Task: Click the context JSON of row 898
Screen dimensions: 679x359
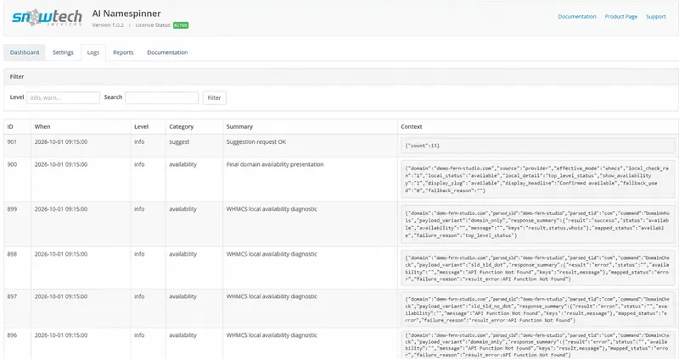Action: [x=538, y=268]
